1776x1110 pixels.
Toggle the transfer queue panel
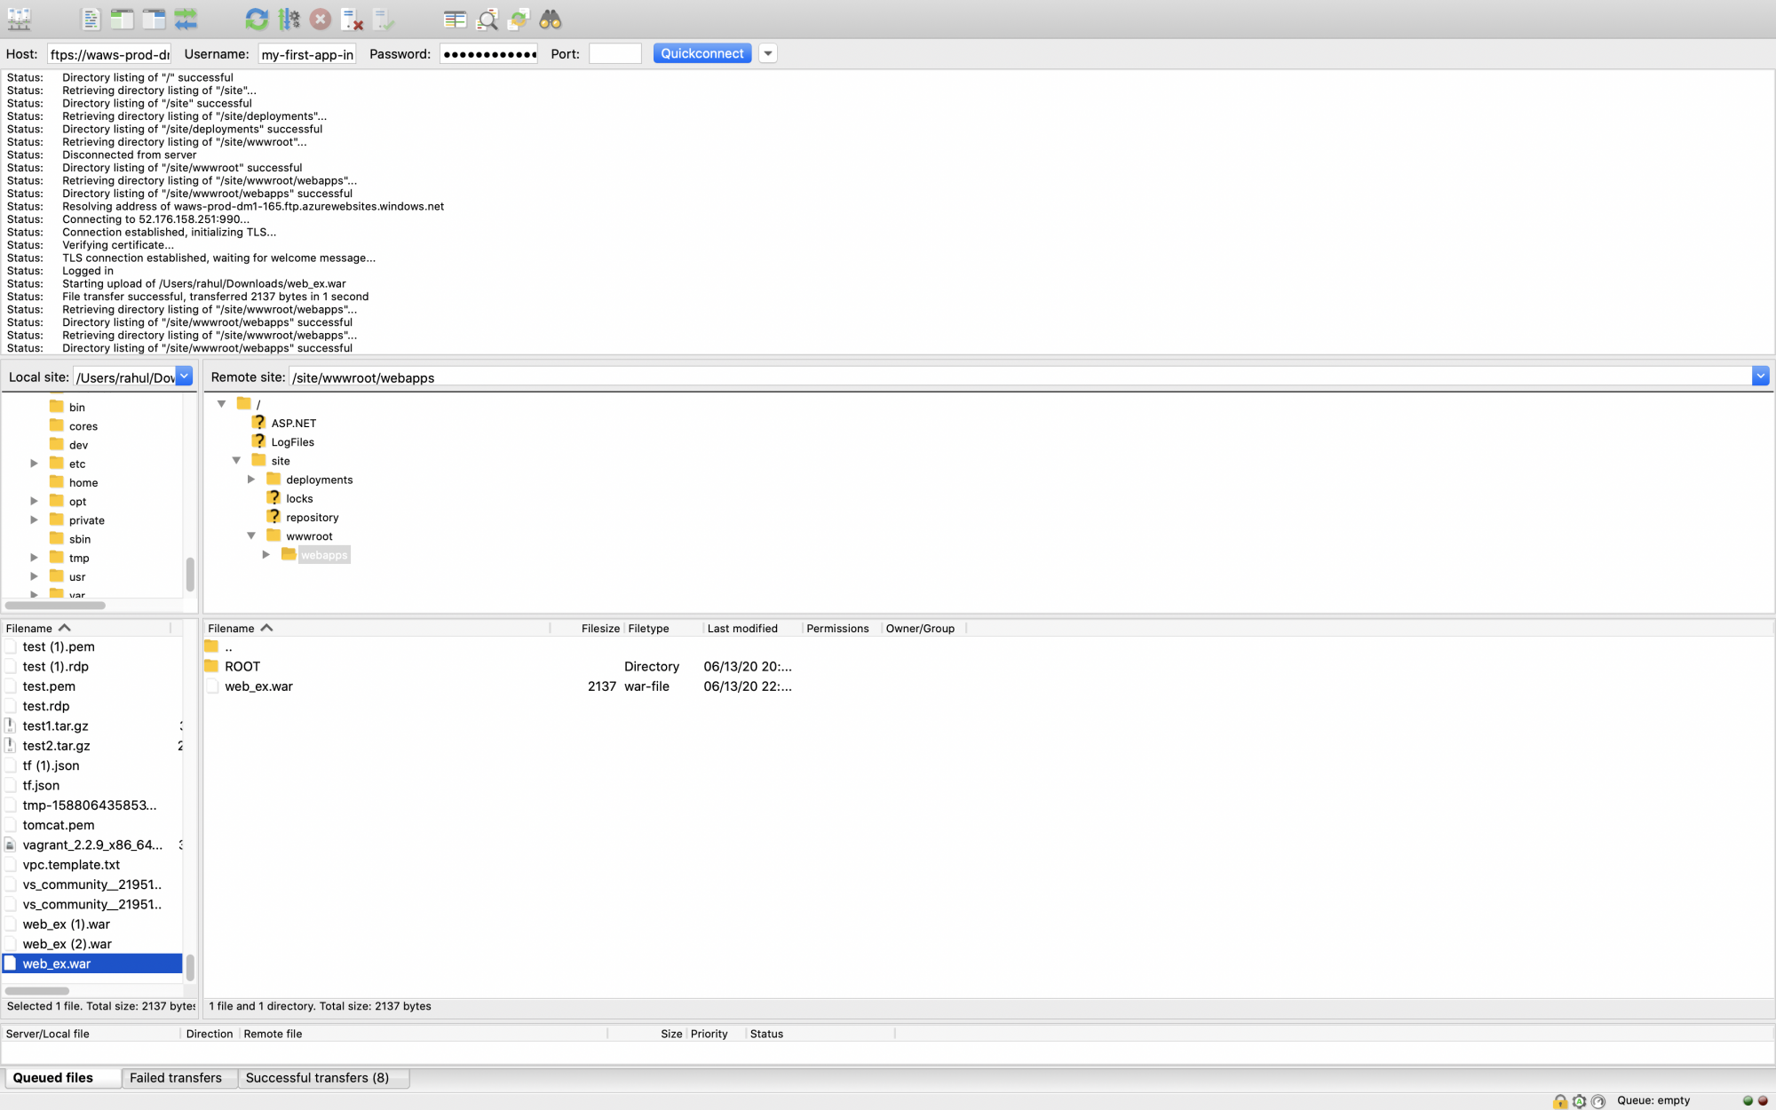(186, 19)
